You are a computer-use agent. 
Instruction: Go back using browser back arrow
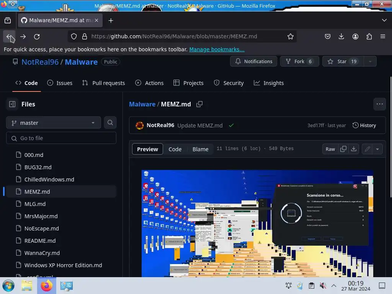click(x=9, y=37)
